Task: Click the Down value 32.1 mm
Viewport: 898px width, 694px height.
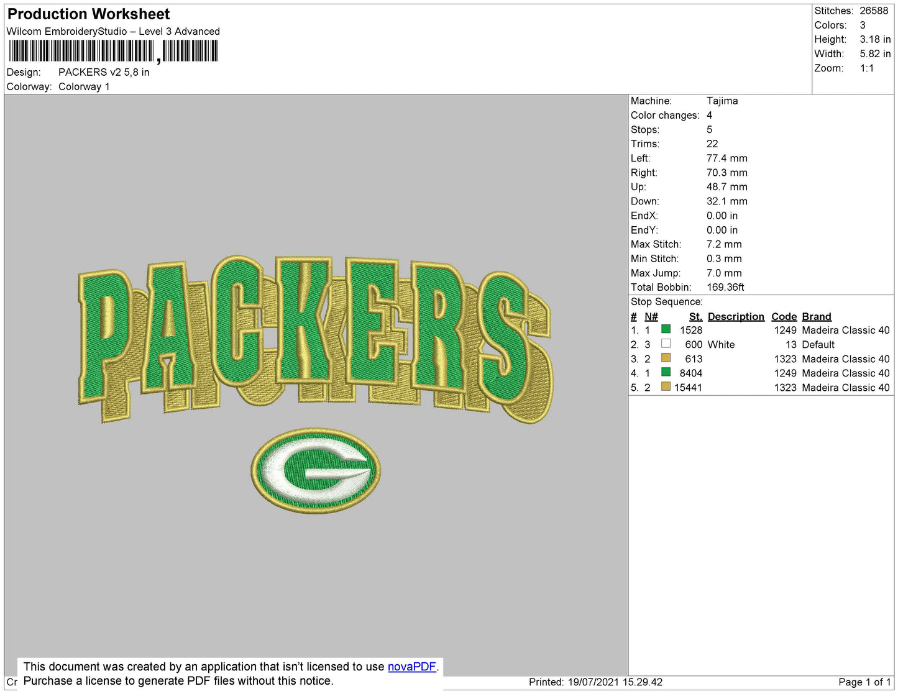Action: (x=727, y=201)
